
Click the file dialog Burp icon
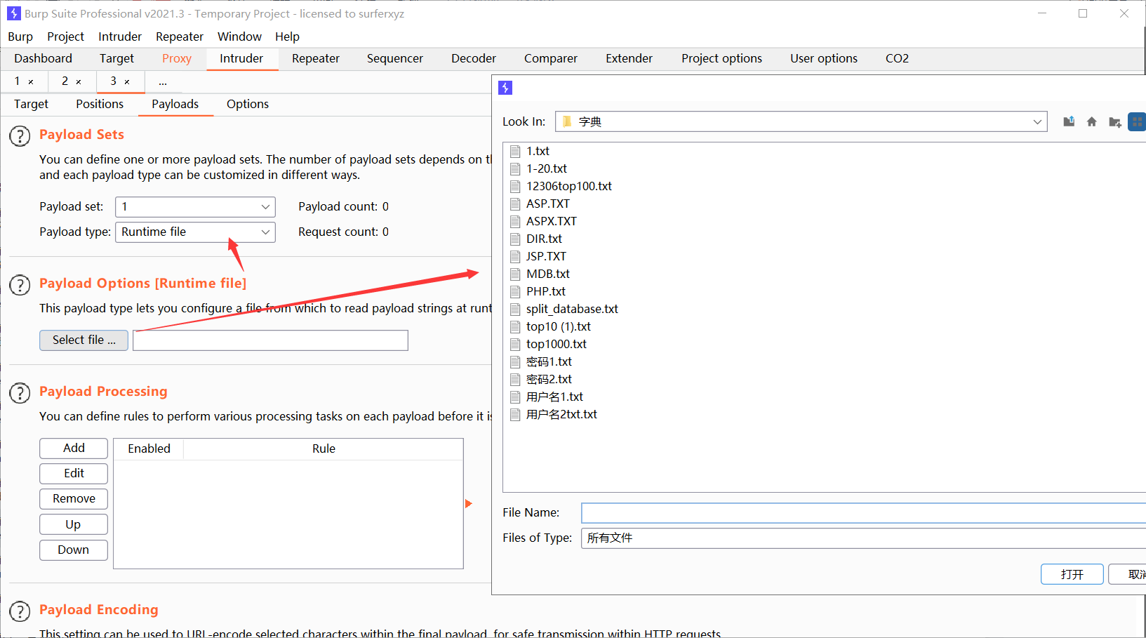tap(505, 88)
